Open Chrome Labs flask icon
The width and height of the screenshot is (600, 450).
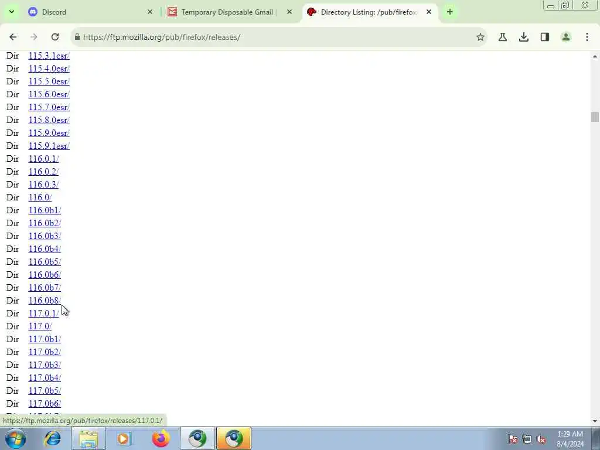[x=503, y=37]
